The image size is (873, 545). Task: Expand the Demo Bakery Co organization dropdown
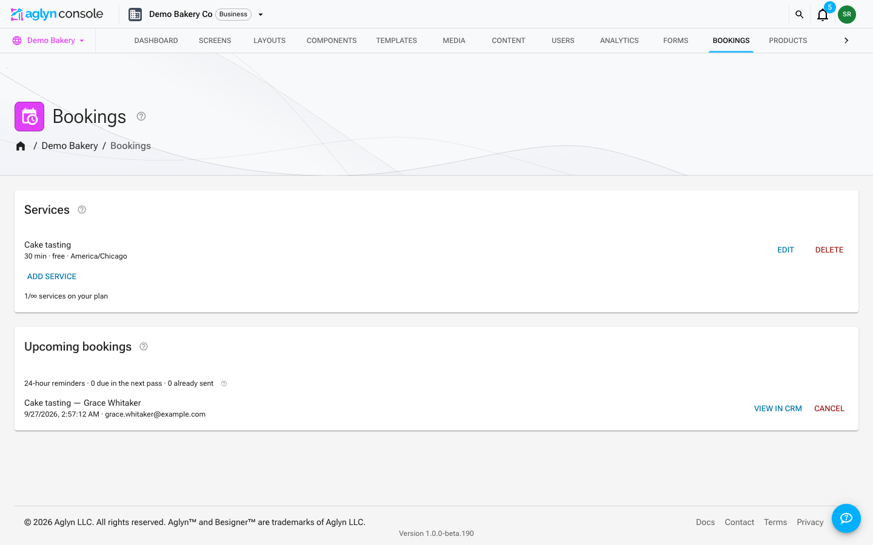[261, 15]
